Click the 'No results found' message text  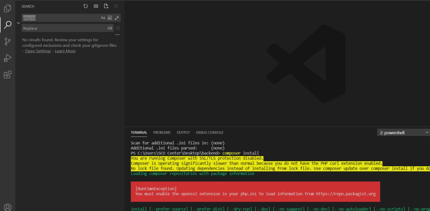(x=70, y=45)
